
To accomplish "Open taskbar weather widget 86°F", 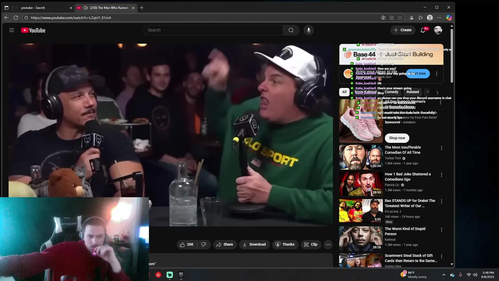I will point(414,275).
